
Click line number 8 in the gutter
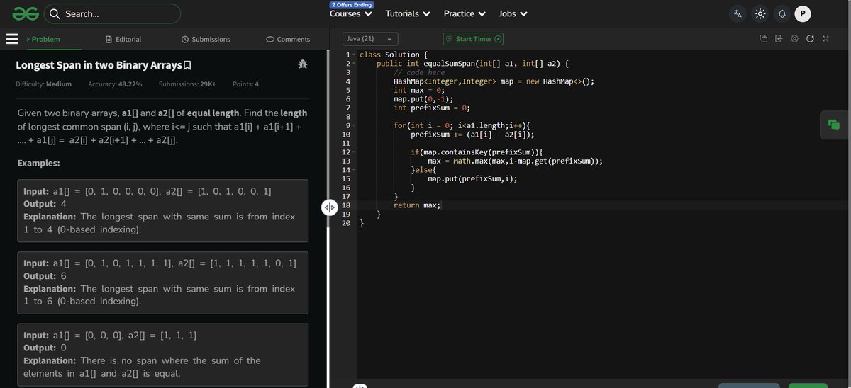[x=347, y=117]
